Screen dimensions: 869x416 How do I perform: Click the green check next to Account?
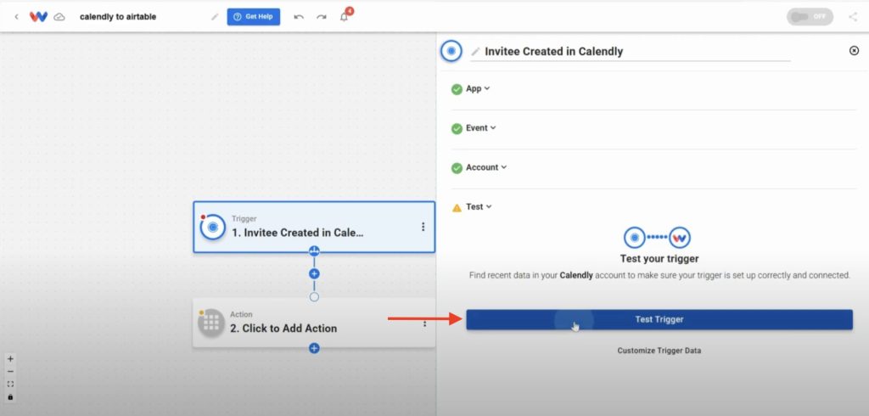[x=457, y=168]
